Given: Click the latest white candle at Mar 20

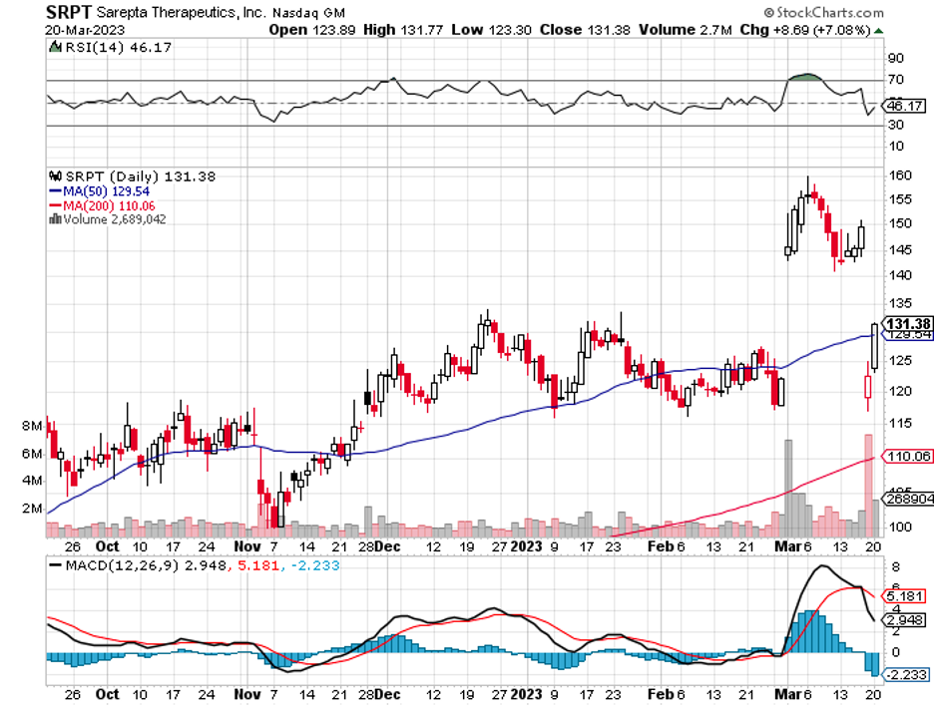Looking at the screenshot, I should pyautogui.click(x=874, y=346).
